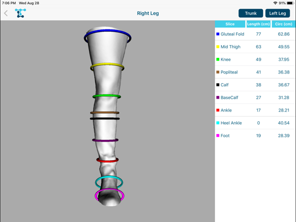Select the Knee slice label
This screenshot has height=222, width=296.
tap(226, 60)
